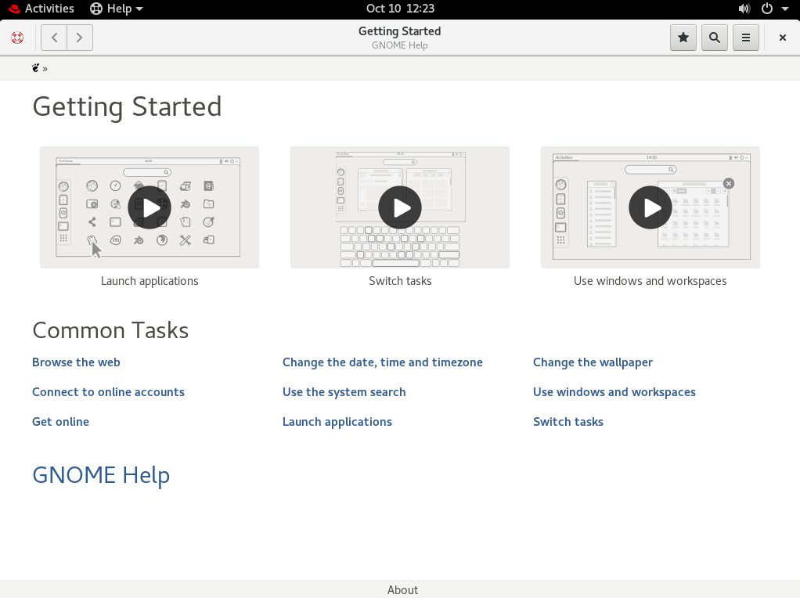Play the Use windows and workspaces video
Image resolution: width=800 pixels, height=598 pixels.
click(650, 207)
